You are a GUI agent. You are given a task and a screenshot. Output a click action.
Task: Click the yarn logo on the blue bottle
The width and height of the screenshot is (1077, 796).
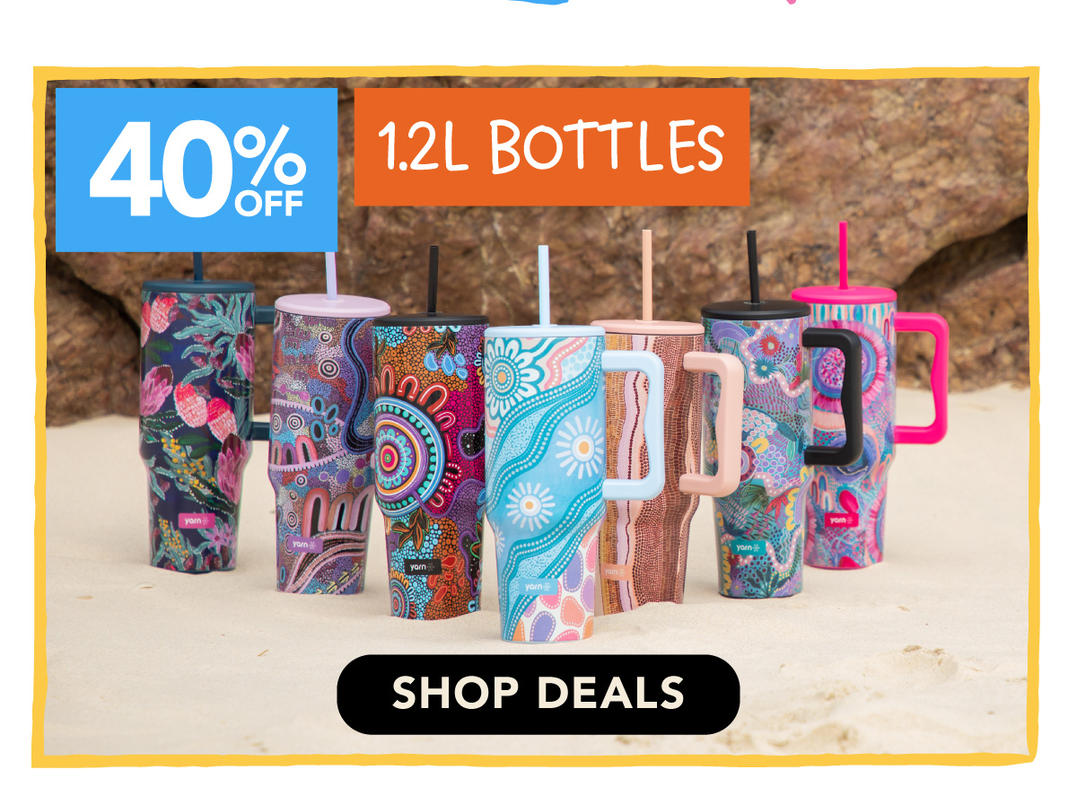click(x=537, y=586)
